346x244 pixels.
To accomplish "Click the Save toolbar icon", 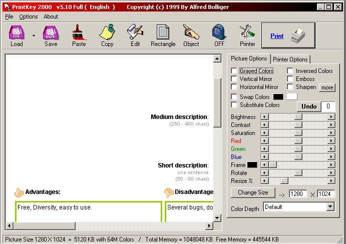I will coord(51,32).
